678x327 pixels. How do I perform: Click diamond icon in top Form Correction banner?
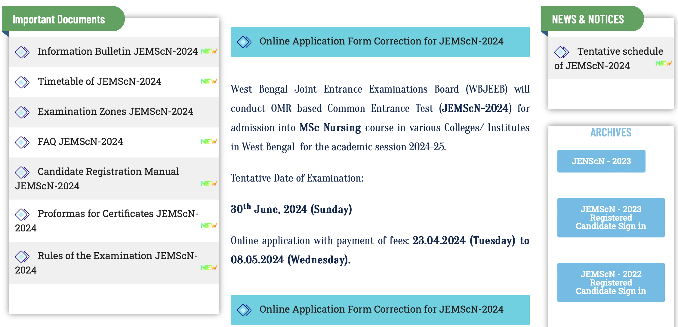point(244,42)
